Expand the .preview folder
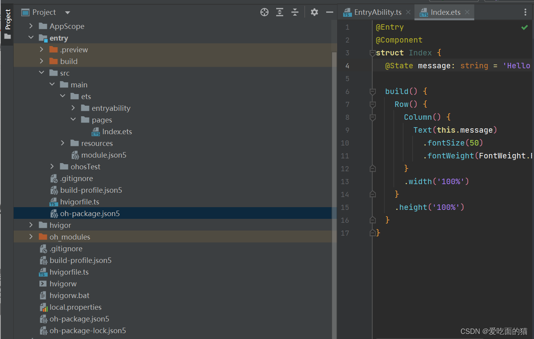 click(41, 50)
